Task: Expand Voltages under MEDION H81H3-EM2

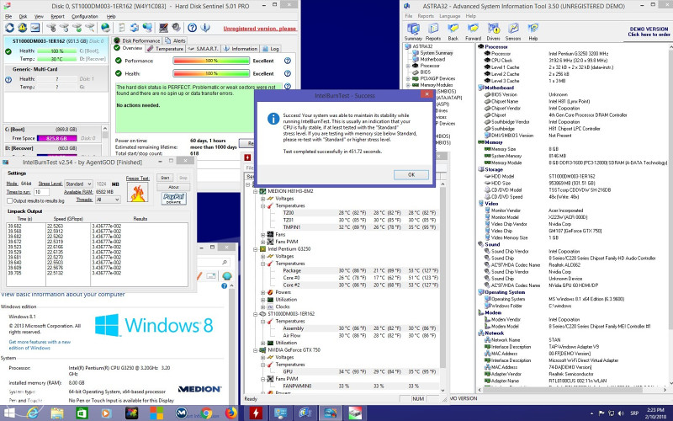Action: [x=262, y=199]
